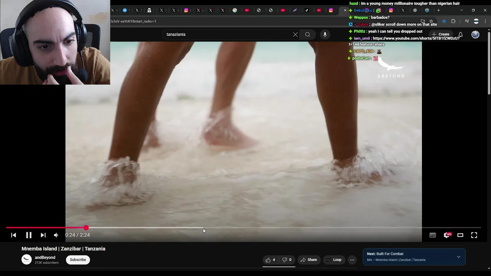Switch to the TikTok browser tab

point(307,10)
